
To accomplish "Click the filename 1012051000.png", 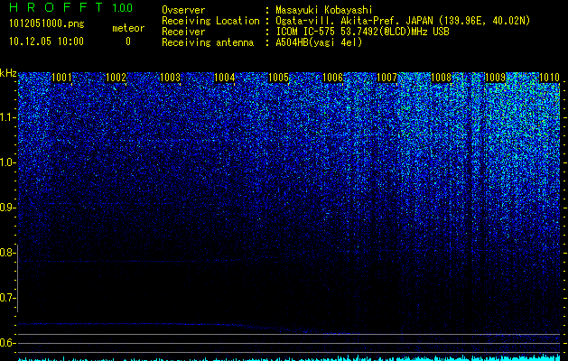I will click(47, 23).
